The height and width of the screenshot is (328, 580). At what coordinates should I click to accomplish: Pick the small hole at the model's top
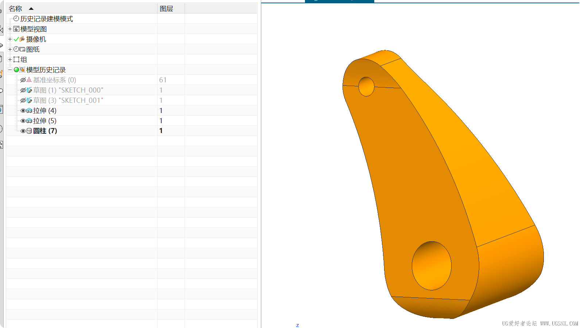click(367, 86)
